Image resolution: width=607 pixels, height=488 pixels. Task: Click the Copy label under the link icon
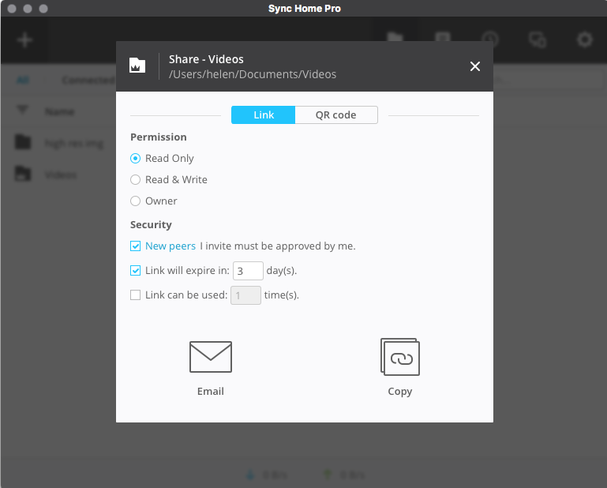pyautogui.click(x=400, y=392)
